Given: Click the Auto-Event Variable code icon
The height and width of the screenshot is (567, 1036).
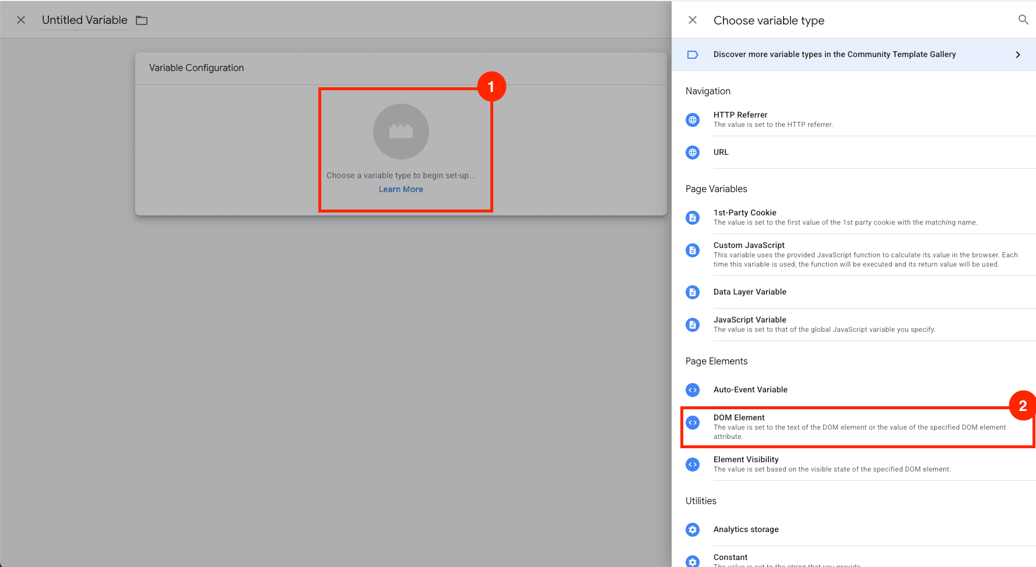Looking at the screenshot, I should click(x=693, y=390).
